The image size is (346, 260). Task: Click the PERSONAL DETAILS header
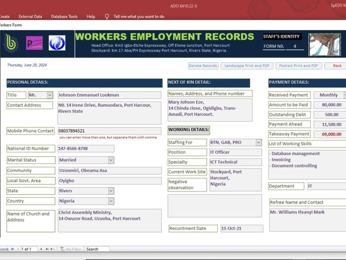[x=84, y=83]
